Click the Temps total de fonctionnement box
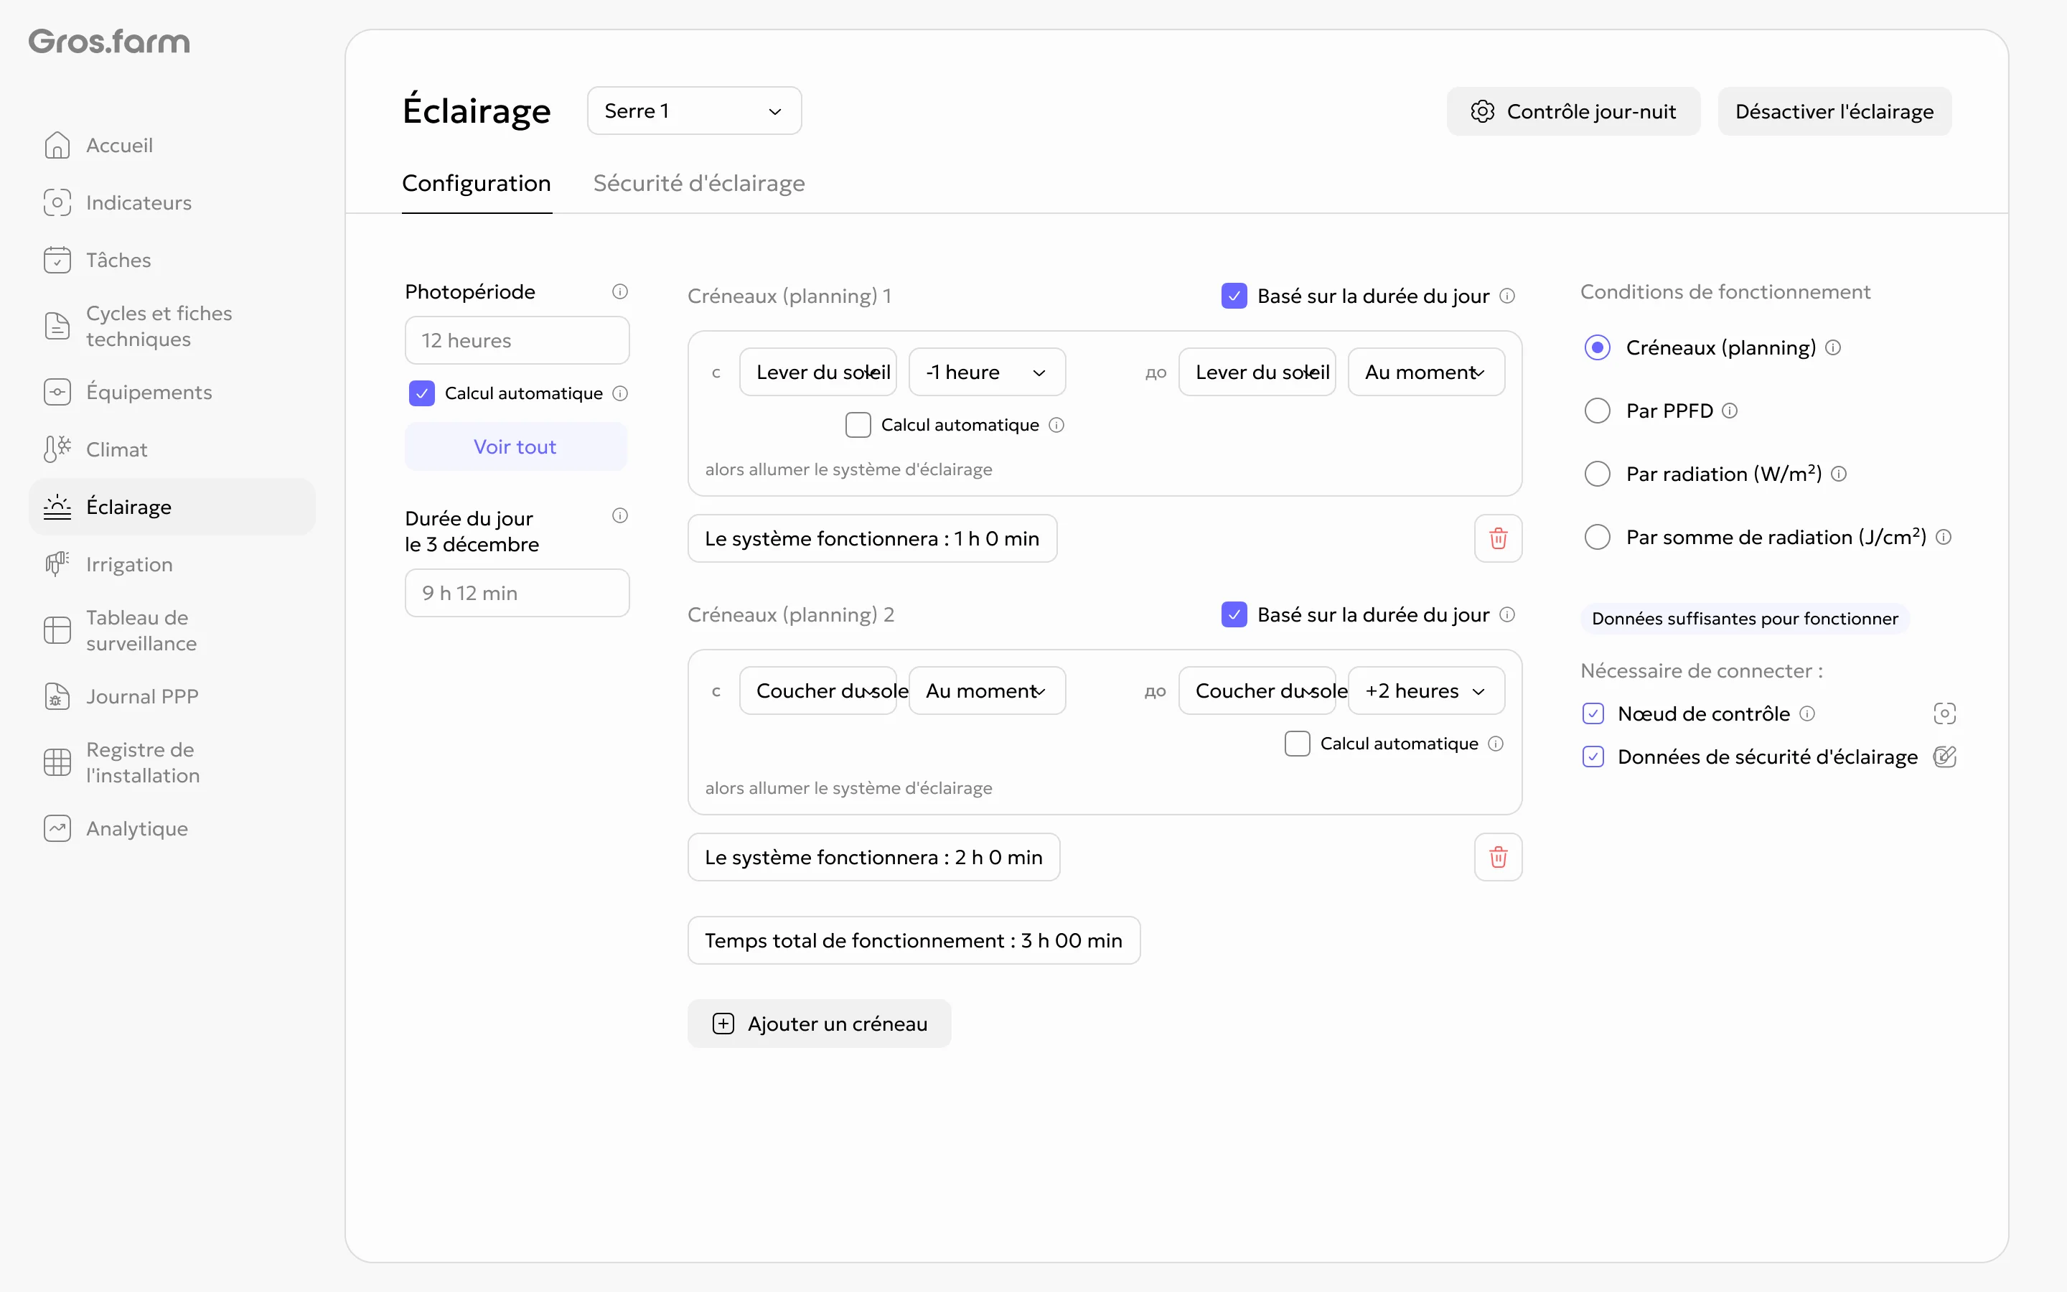2067x1292 pixels. coord(914,941)
